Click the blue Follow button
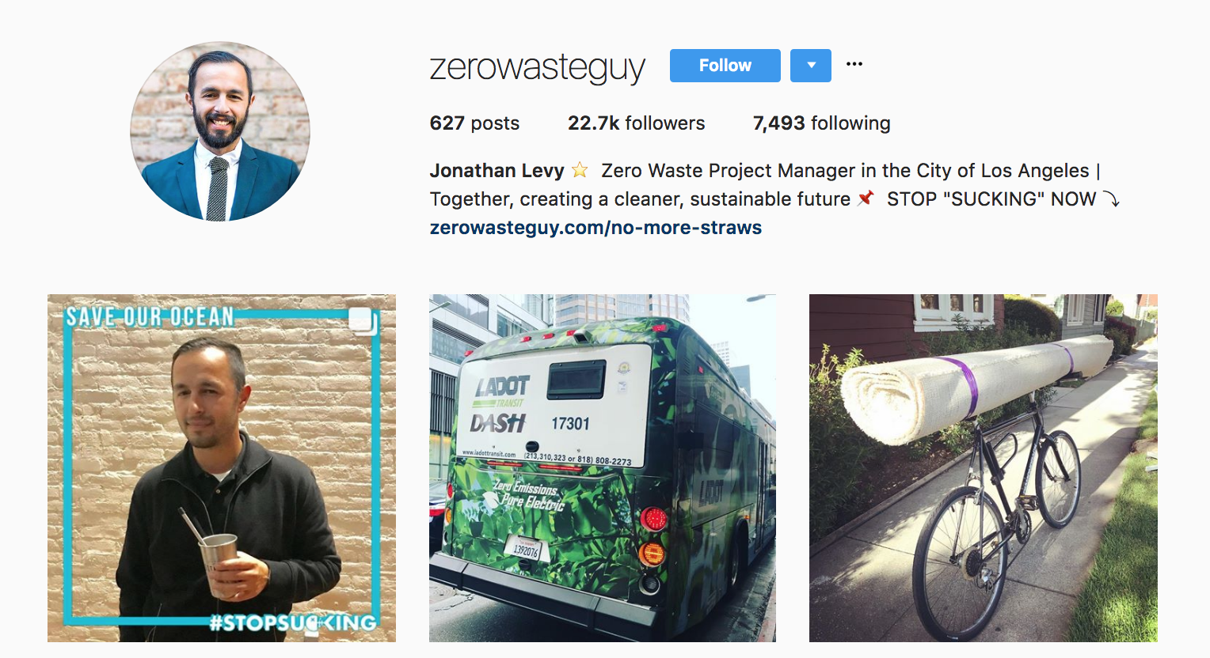The height and width of the screenshot is (658, 1210). [725, 66]
